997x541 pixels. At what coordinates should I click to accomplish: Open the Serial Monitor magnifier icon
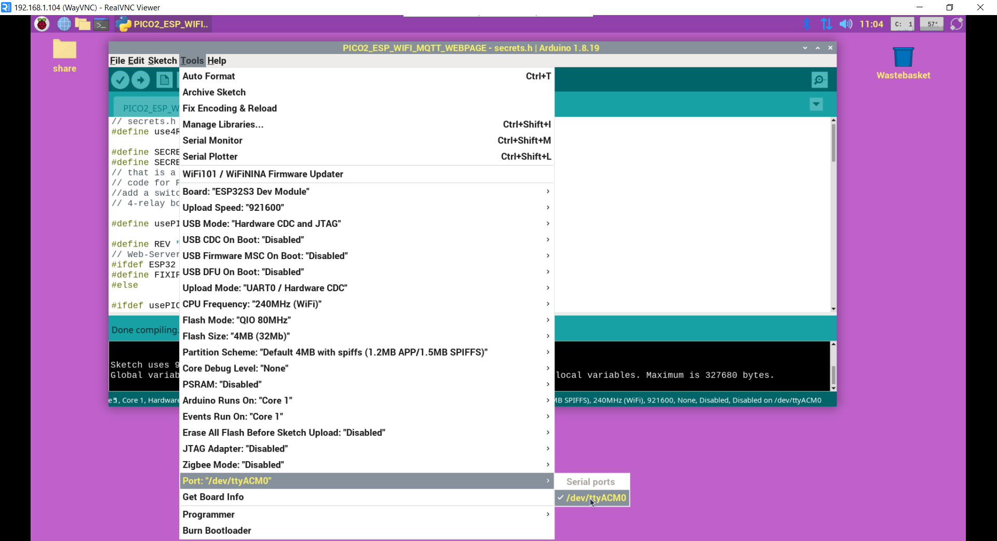click(819, 80)
